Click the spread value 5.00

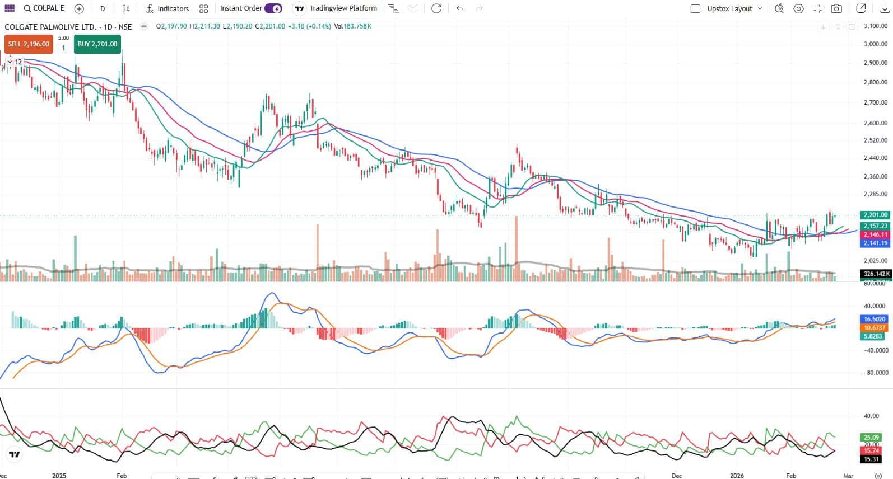pyautogui.click(x=63, y=38)
